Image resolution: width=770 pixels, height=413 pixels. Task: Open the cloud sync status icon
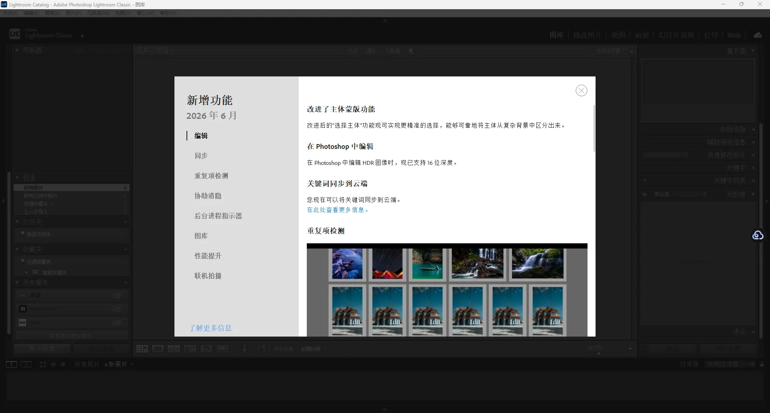758,35
